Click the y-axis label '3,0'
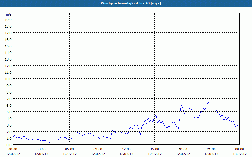This screenshot has width=252, height=157. click(x=9, y=125)
